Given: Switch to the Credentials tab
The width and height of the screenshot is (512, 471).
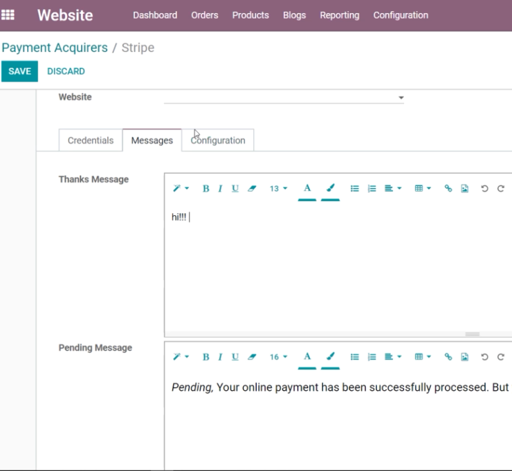Looking at the screenshot, I should click(x=91, y=140).
